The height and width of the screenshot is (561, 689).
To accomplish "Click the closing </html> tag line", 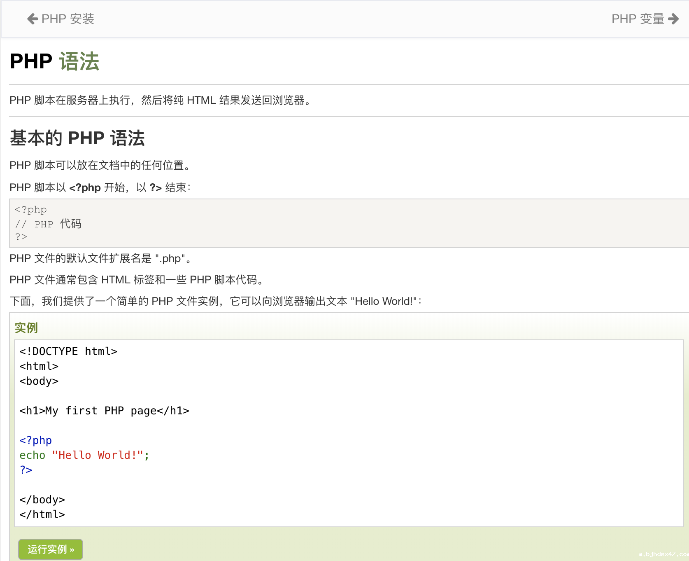I will [x=42, y=514].
